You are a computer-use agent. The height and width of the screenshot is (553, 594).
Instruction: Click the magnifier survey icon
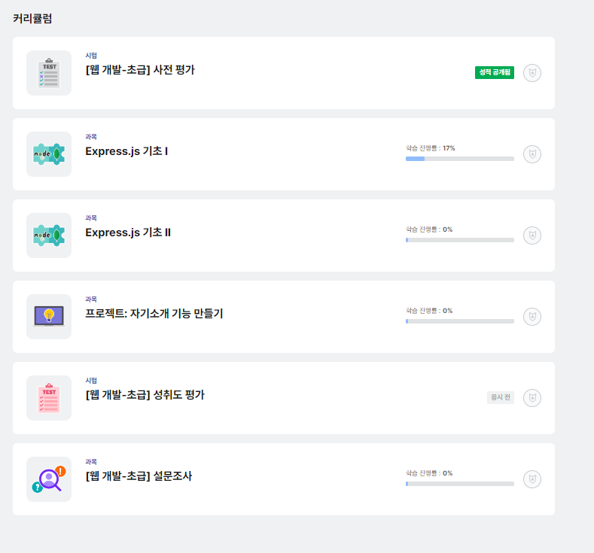point(49,479)
